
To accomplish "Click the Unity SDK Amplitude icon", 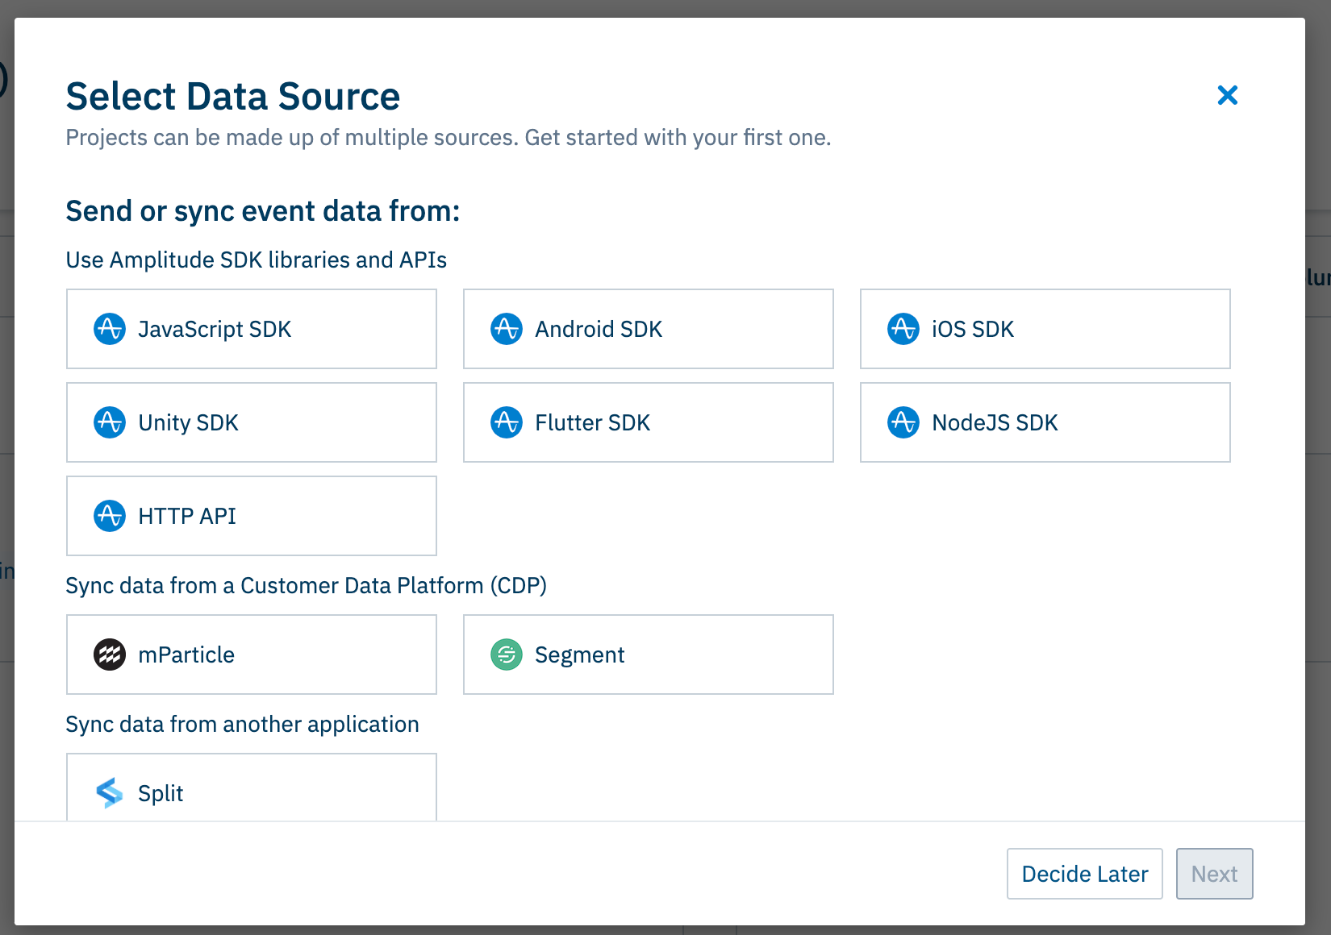I will click(110, 422).
